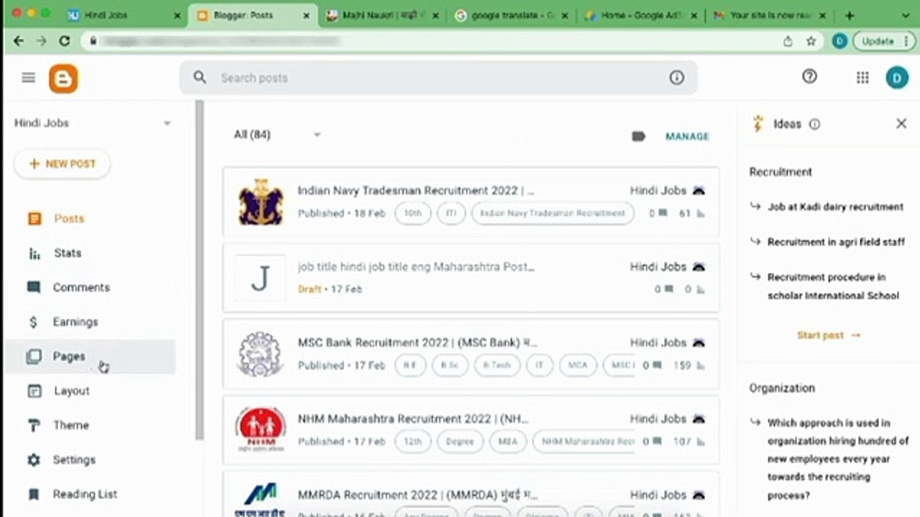Viewport: 920px width, 517px height.
Task: Switch to the google translate tab
Action: (x=512, y=15)
